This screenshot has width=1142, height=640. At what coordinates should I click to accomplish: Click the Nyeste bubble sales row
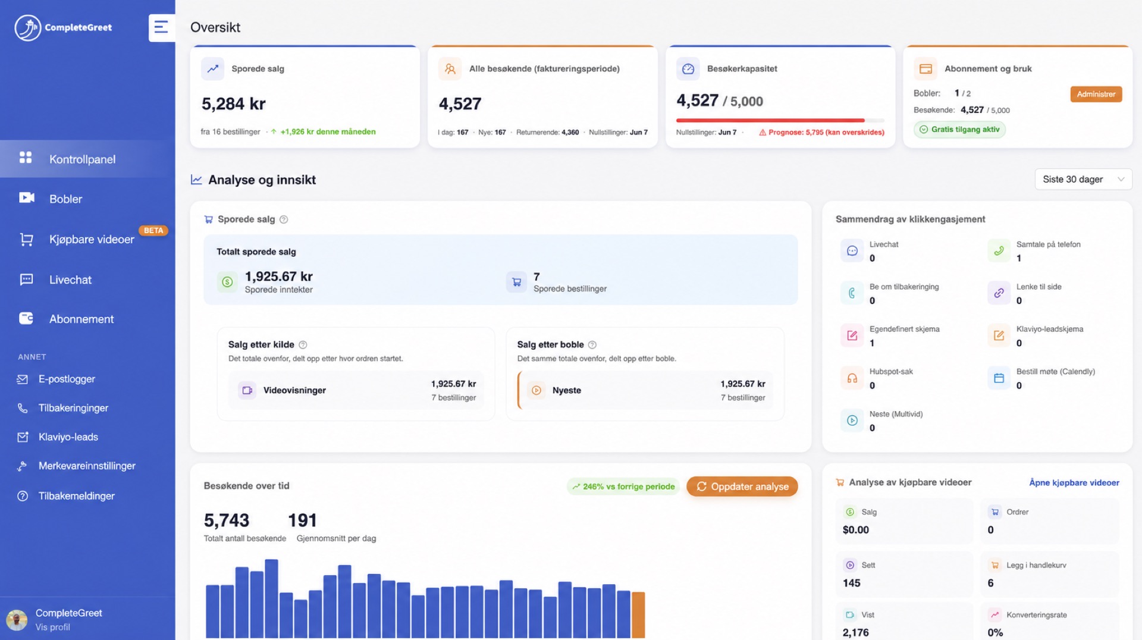pyautogui.click(x=645, y=391)
